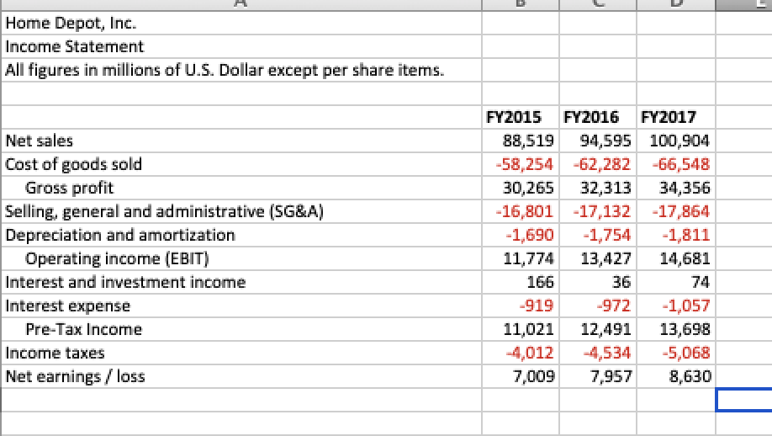Viewport: 772px width, 436px height.
Task: Click the active blue-outlined empty cell
Action: tap(744, 400)
